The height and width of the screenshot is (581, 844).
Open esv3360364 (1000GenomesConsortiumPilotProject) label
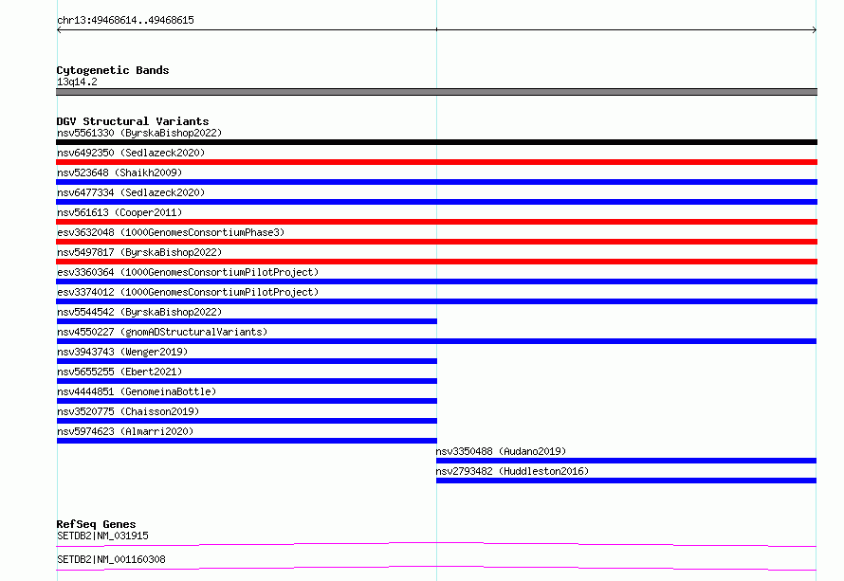(188, 272)
